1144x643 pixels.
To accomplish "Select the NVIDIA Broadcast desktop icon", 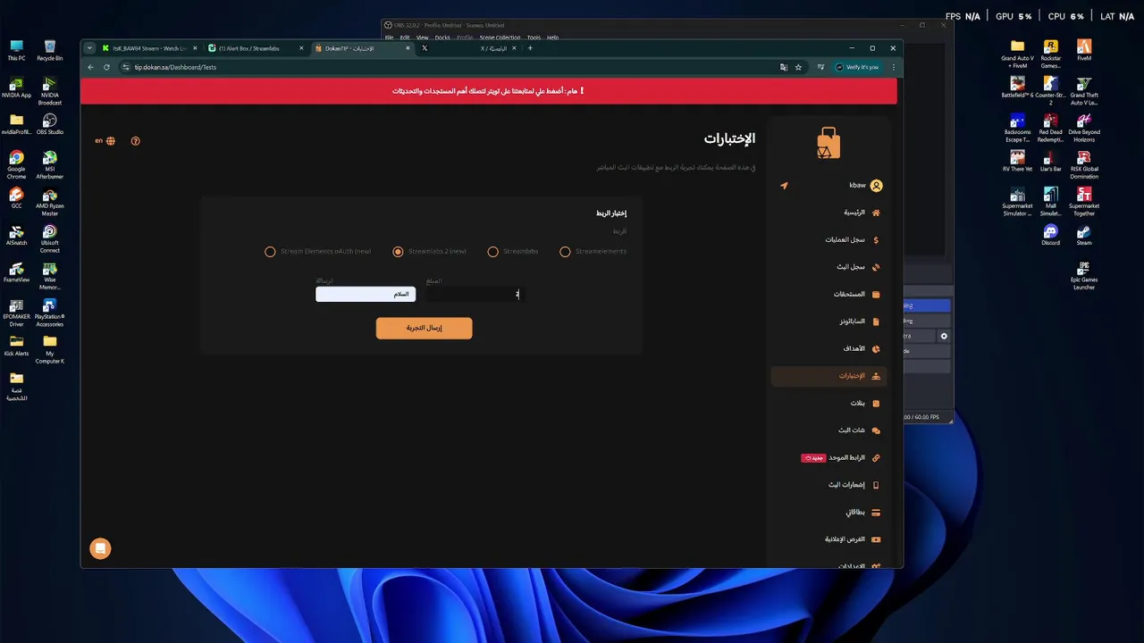I will coord(50,92).
